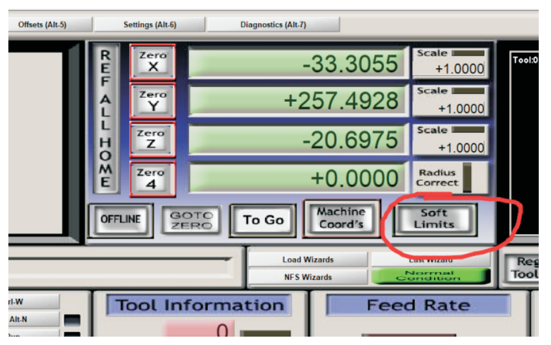Toggle the OFFLINE button
The width and height of the screenshot is (551, 345).
tap(121, 219)
